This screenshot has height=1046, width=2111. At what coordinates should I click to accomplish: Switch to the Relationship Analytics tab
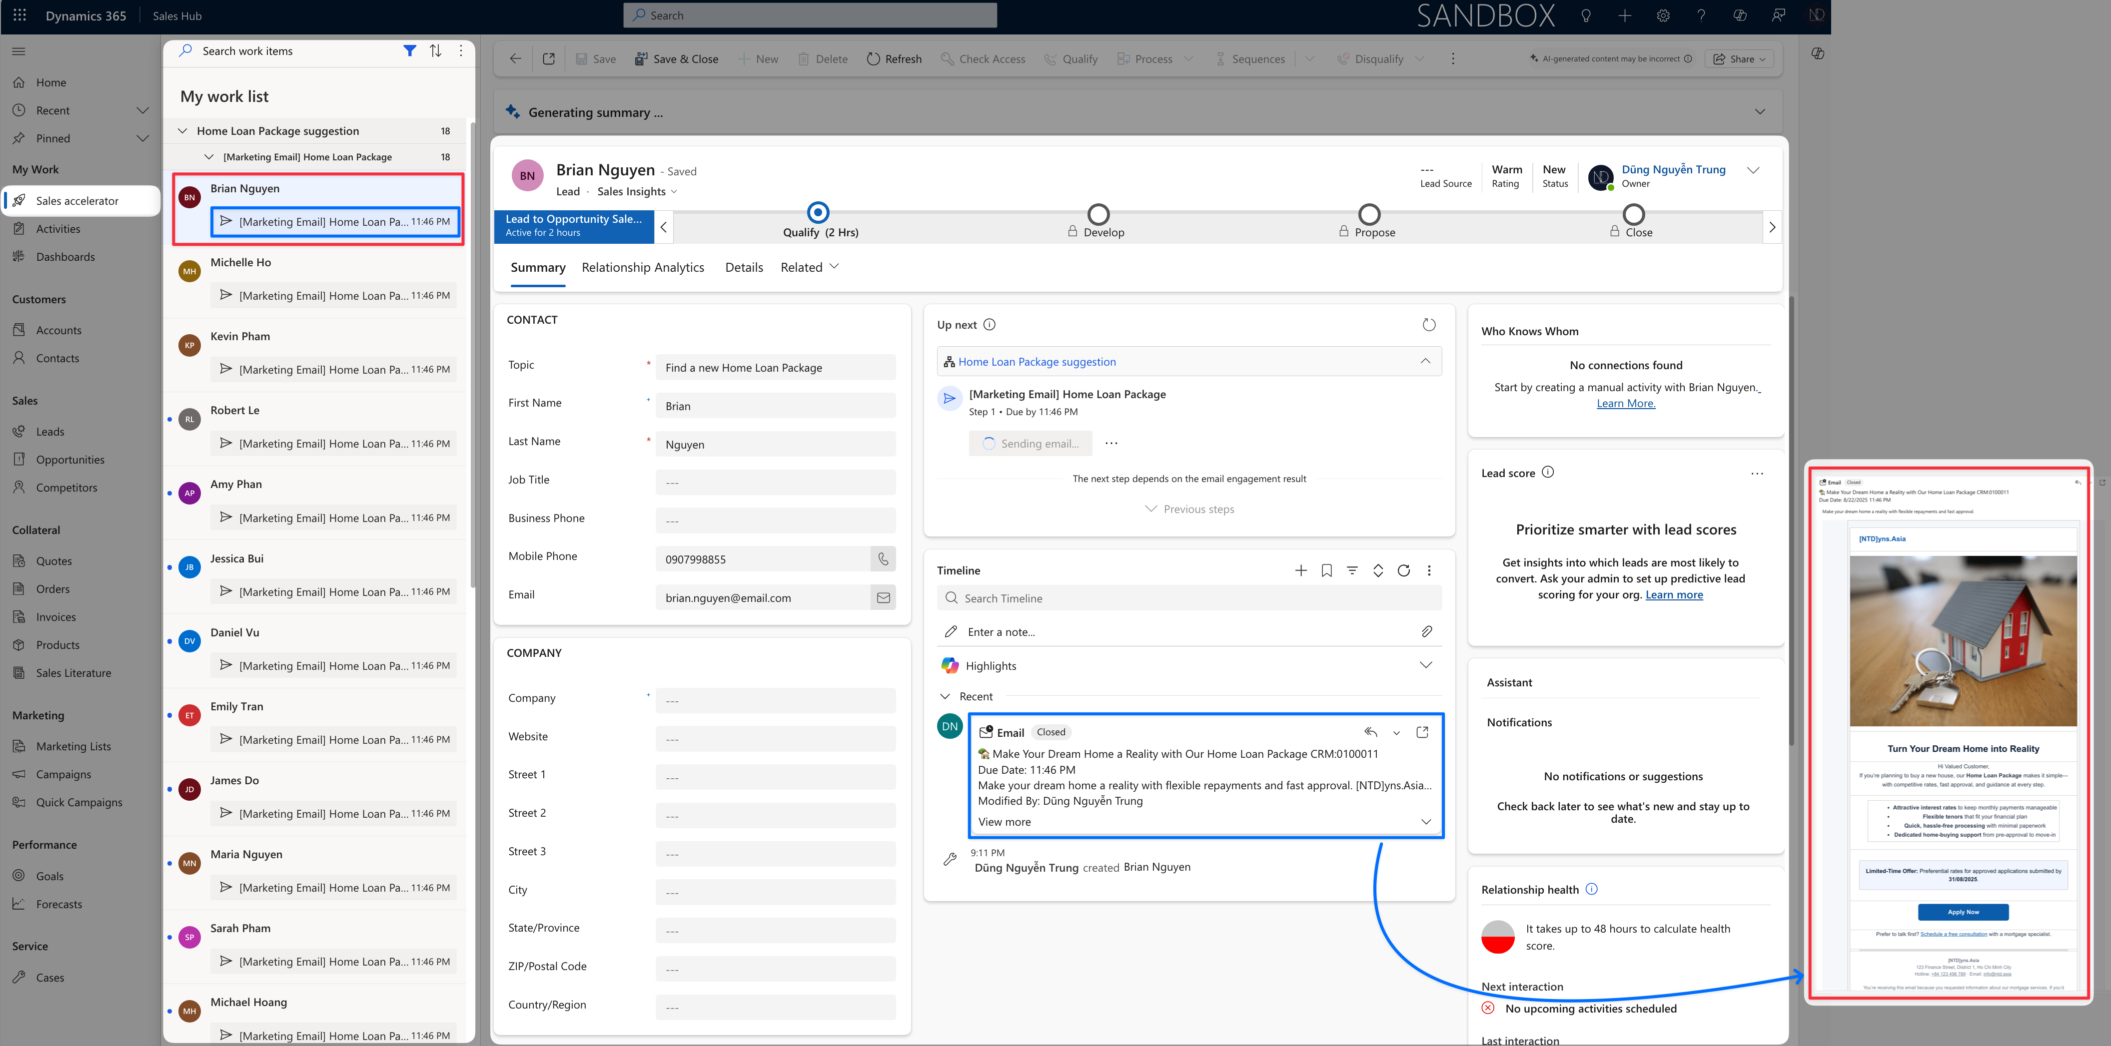point(643,267)
